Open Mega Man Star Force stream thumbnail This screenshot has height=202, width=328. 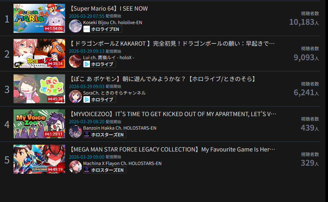(x=39, y=159)
